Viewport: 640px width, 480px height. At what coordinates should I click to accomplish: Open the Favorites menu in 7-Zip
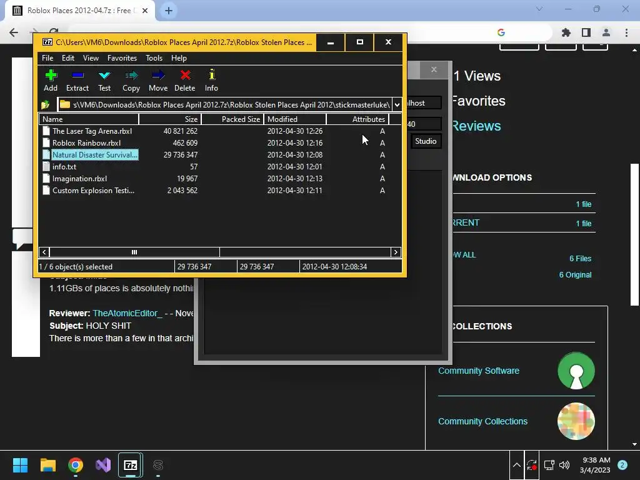point(122,58)
